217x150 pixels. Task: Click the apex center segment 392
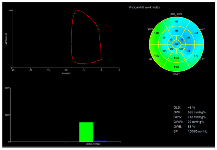[x=176, y=44]
